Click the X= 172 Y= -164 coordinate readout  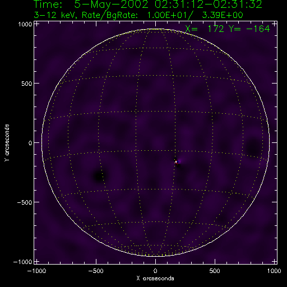tap(228, 29)
